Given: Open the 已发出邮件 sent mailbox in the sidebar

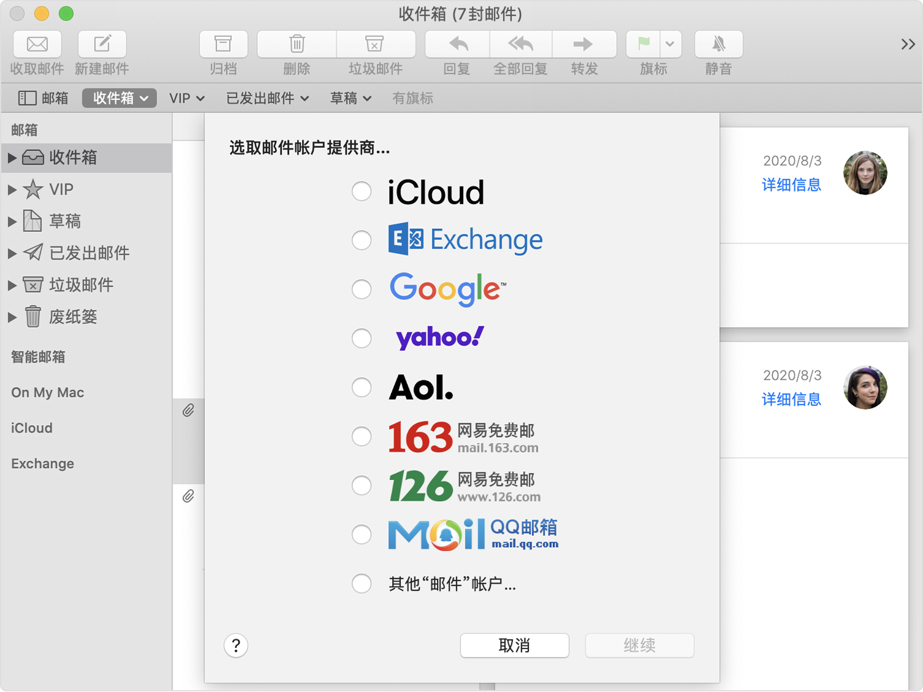Looking at the screenshot, I should coord(86,253).
